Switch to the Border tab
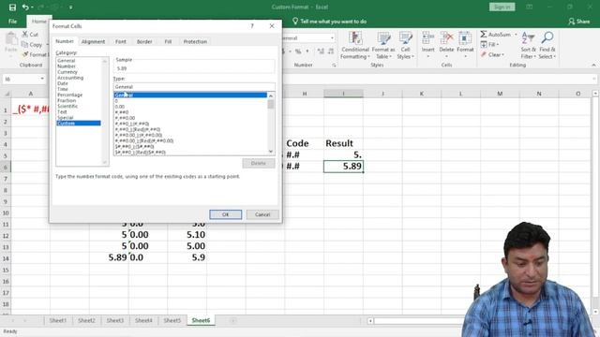600x337 pixels. point(144,41)
